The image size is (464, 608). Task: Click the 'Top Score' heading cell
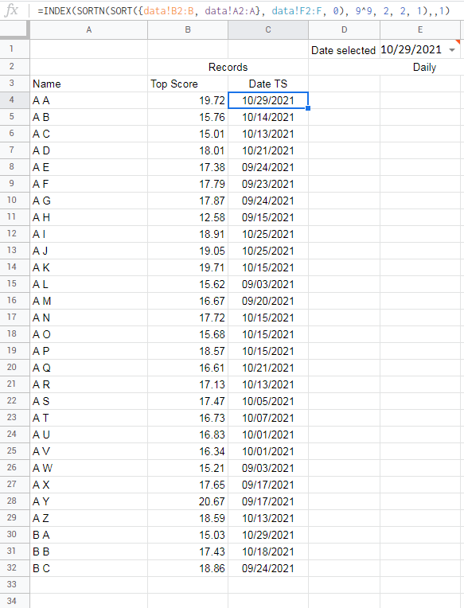(x=188, y=84)
